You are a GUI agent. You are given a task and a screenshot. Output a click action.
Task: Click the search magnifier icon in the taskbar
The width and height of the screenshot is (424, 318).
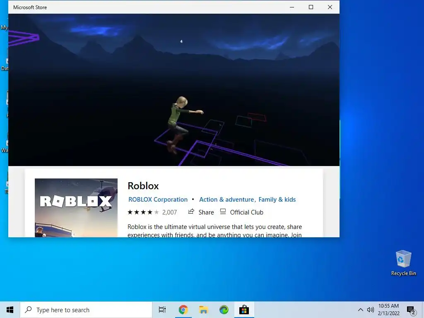[28, 310]
